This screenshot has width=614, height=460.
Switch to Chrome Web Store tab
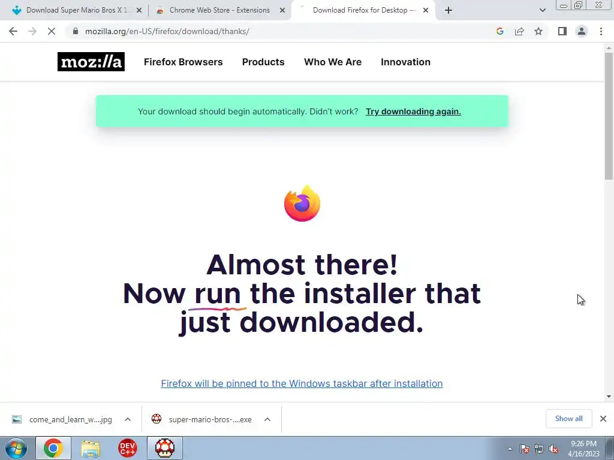219,10
